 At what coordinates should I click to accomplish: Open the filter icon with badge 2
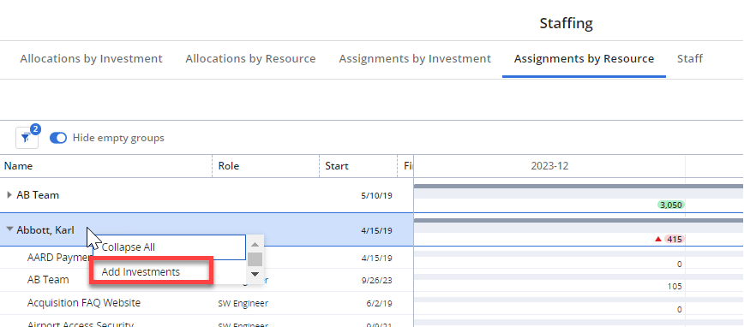(27, 138)
